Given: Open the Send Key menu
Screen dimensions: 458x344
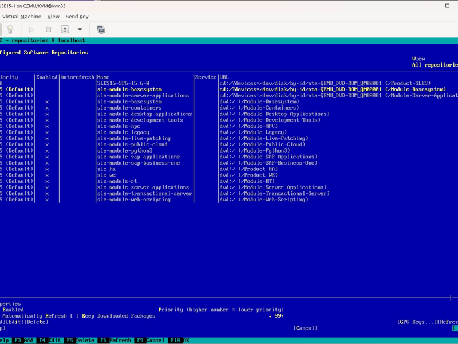Looking at the screenshot, I should click(x=77, y=17).
